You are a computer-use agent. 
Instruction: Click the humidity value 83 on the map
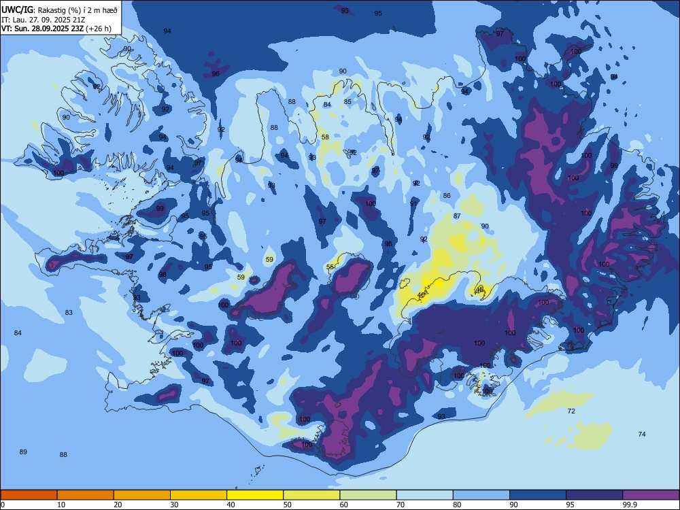pos(69,313)
